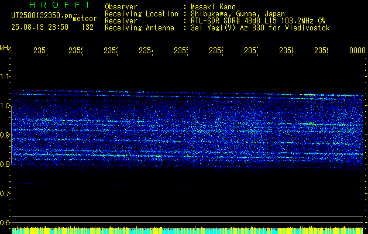Click antenna text 3el Yagi(V) Az 330

pos(228,28)
